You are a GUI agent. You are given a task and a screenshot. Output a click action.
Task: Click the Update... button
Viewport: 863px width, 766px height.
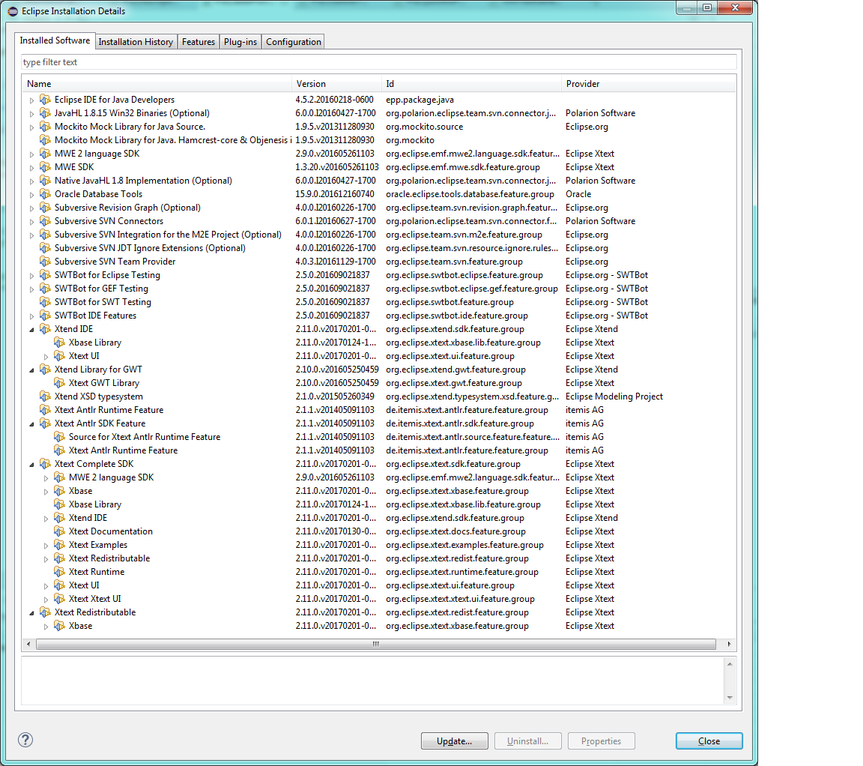[455, 741]
